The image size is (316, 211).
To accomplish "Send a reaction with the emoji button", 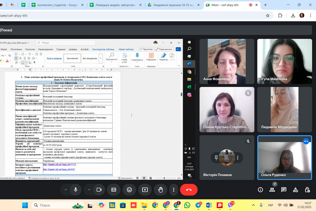I will [x=129, y=190].
